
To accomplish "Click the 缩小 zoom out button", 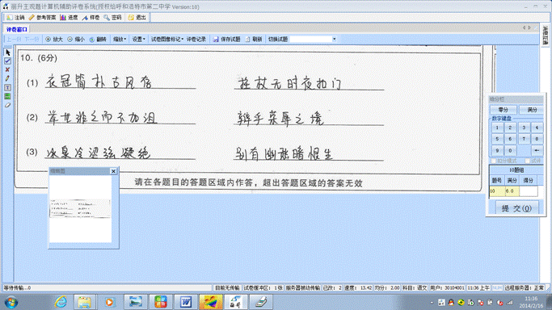I will point(76,40).
